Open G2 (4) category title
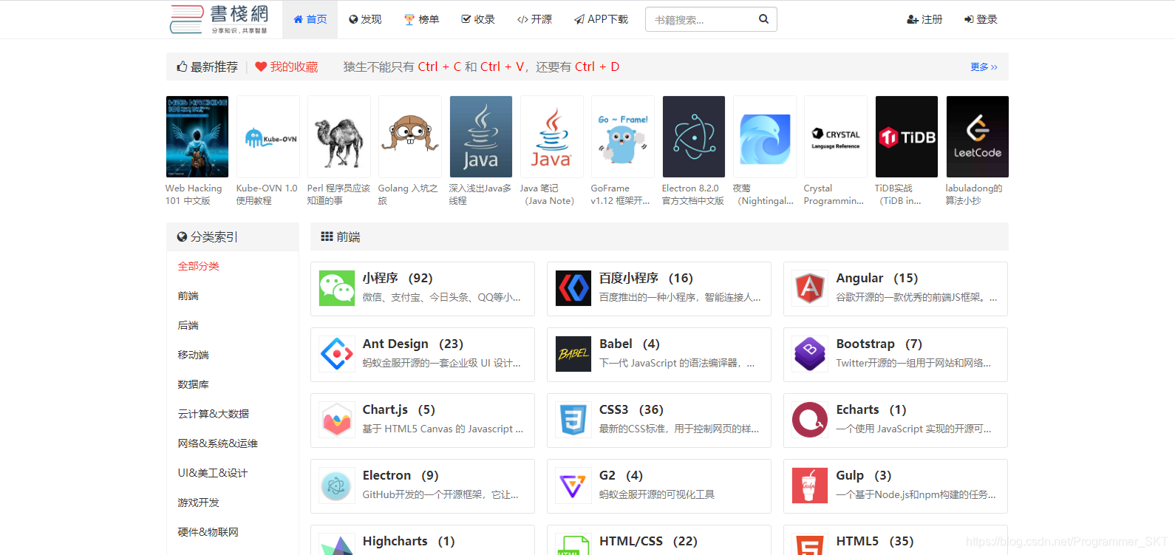Screen dimensions: 1175x555 pos(621,475)
